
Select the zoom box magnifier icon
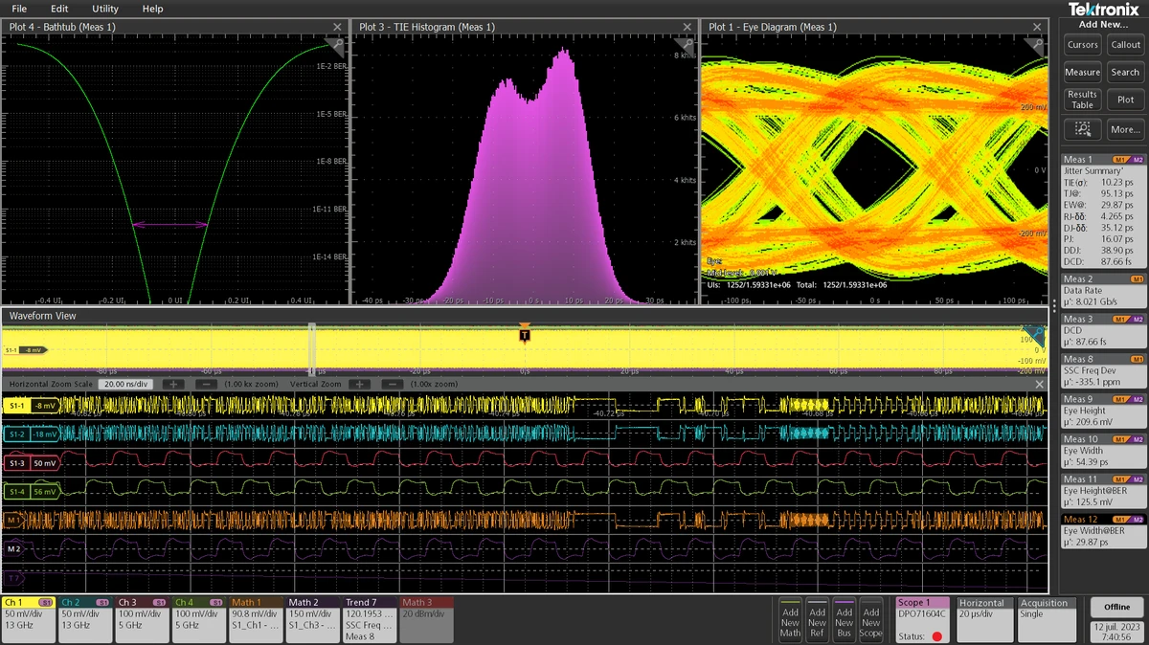1083,128
